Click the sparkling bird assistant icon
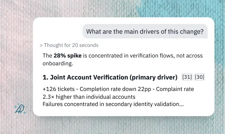 pos(20,109)
